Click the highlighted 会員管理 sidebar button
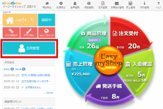 (x=29, y=48)
